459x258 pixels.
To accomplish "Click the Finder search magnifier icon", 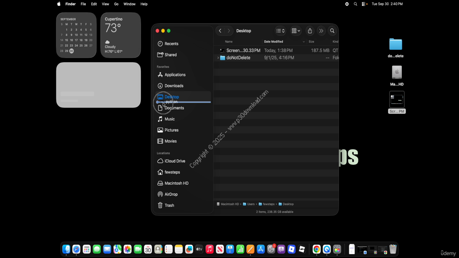I will [x=332, y=31].
